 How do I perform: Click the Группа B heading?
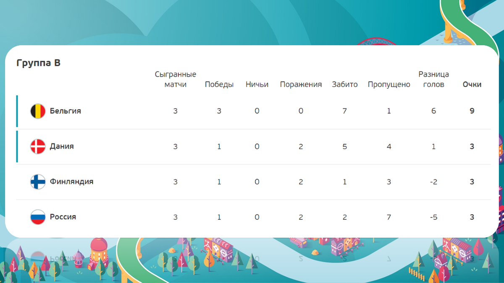(39, 63)
